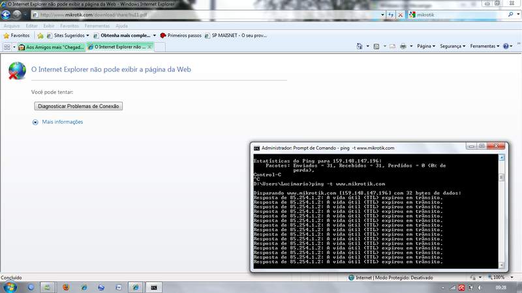This screenshot has width=522, height=293.
Task: Expand Mais informações section
Action: coord(35,122)
